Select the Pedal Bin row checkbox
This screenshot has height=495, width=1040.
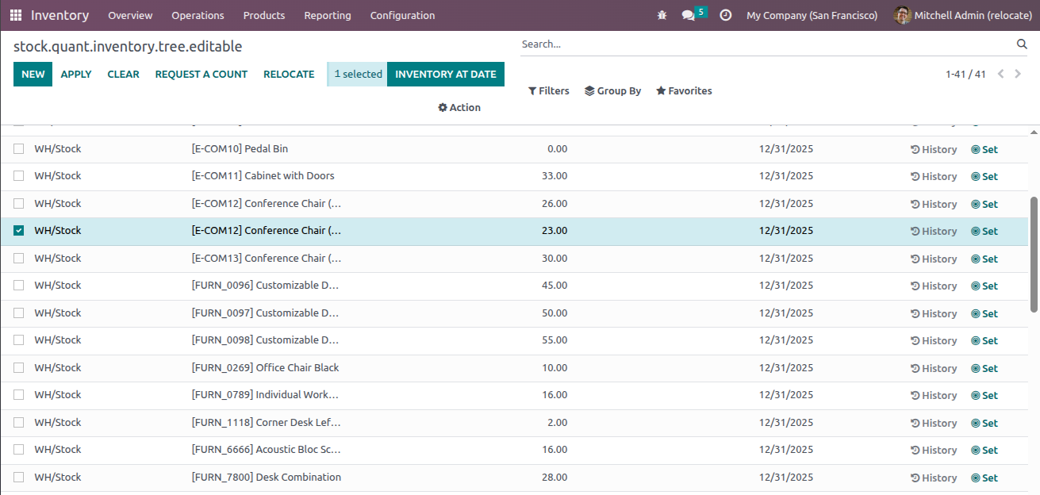pos(19,148)
